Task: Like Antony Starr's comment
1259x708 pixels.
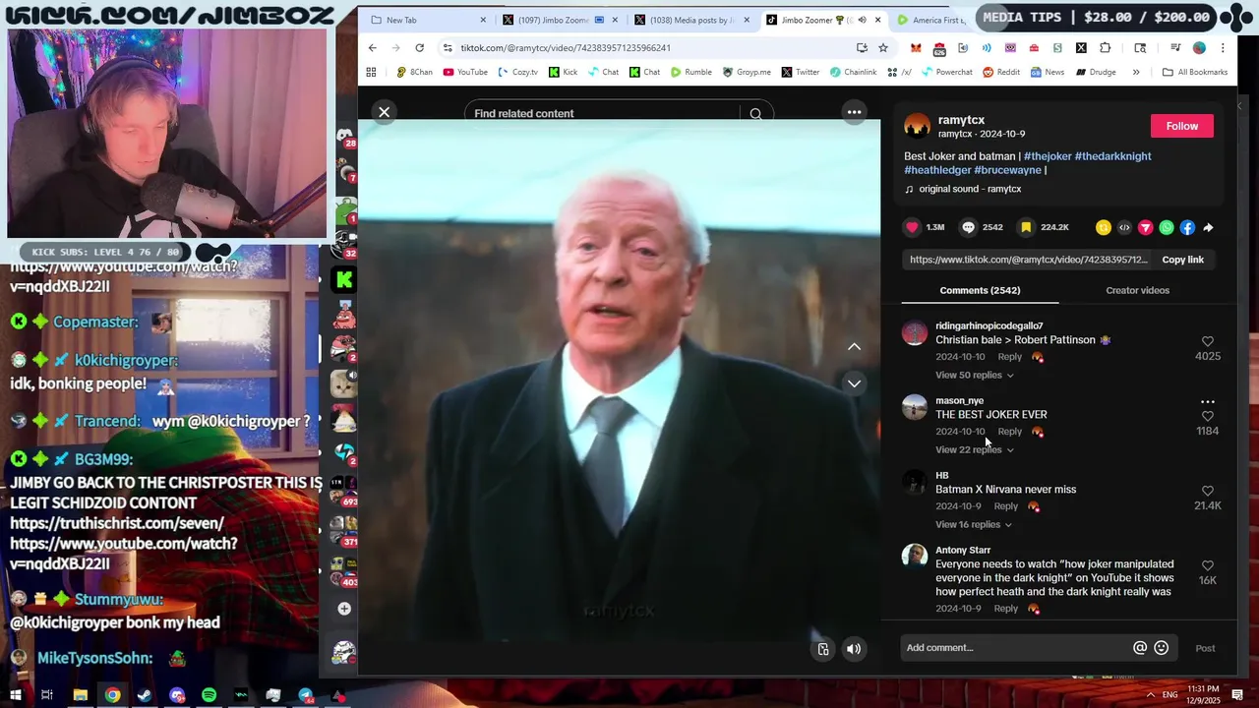Action: point(1207,565)
